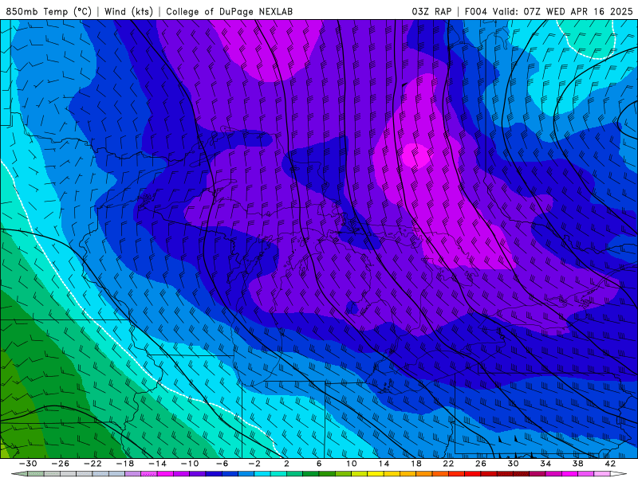Image resolution: width=638 pixels, height=478 pixels.
Task: Select the -22 temperature scale label
Action: 93,464
